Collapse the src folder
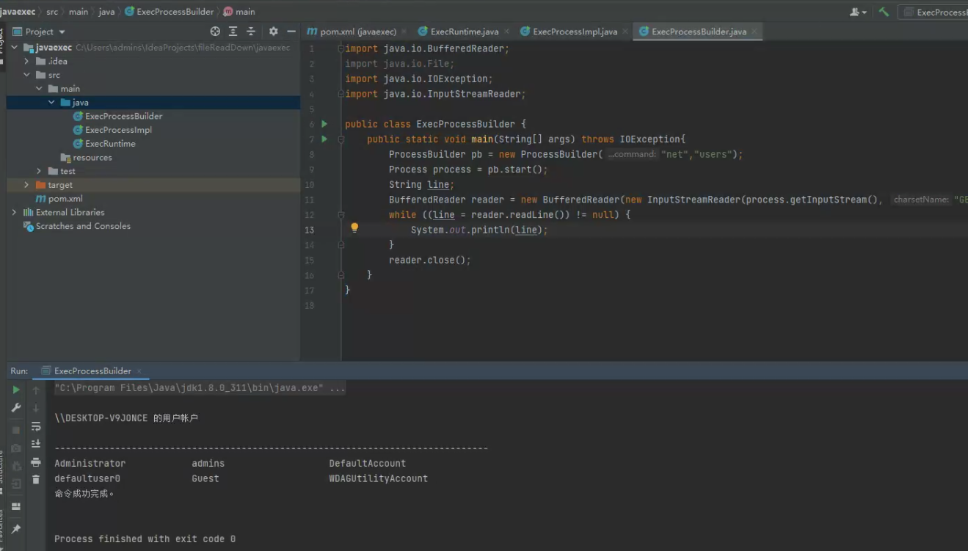The height and width of the screenshot is (551, 968). pyautogui.click(x=26, y=75)
